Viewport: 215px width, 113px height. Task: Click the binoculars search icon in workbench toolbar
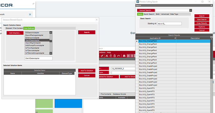[124, 56]
